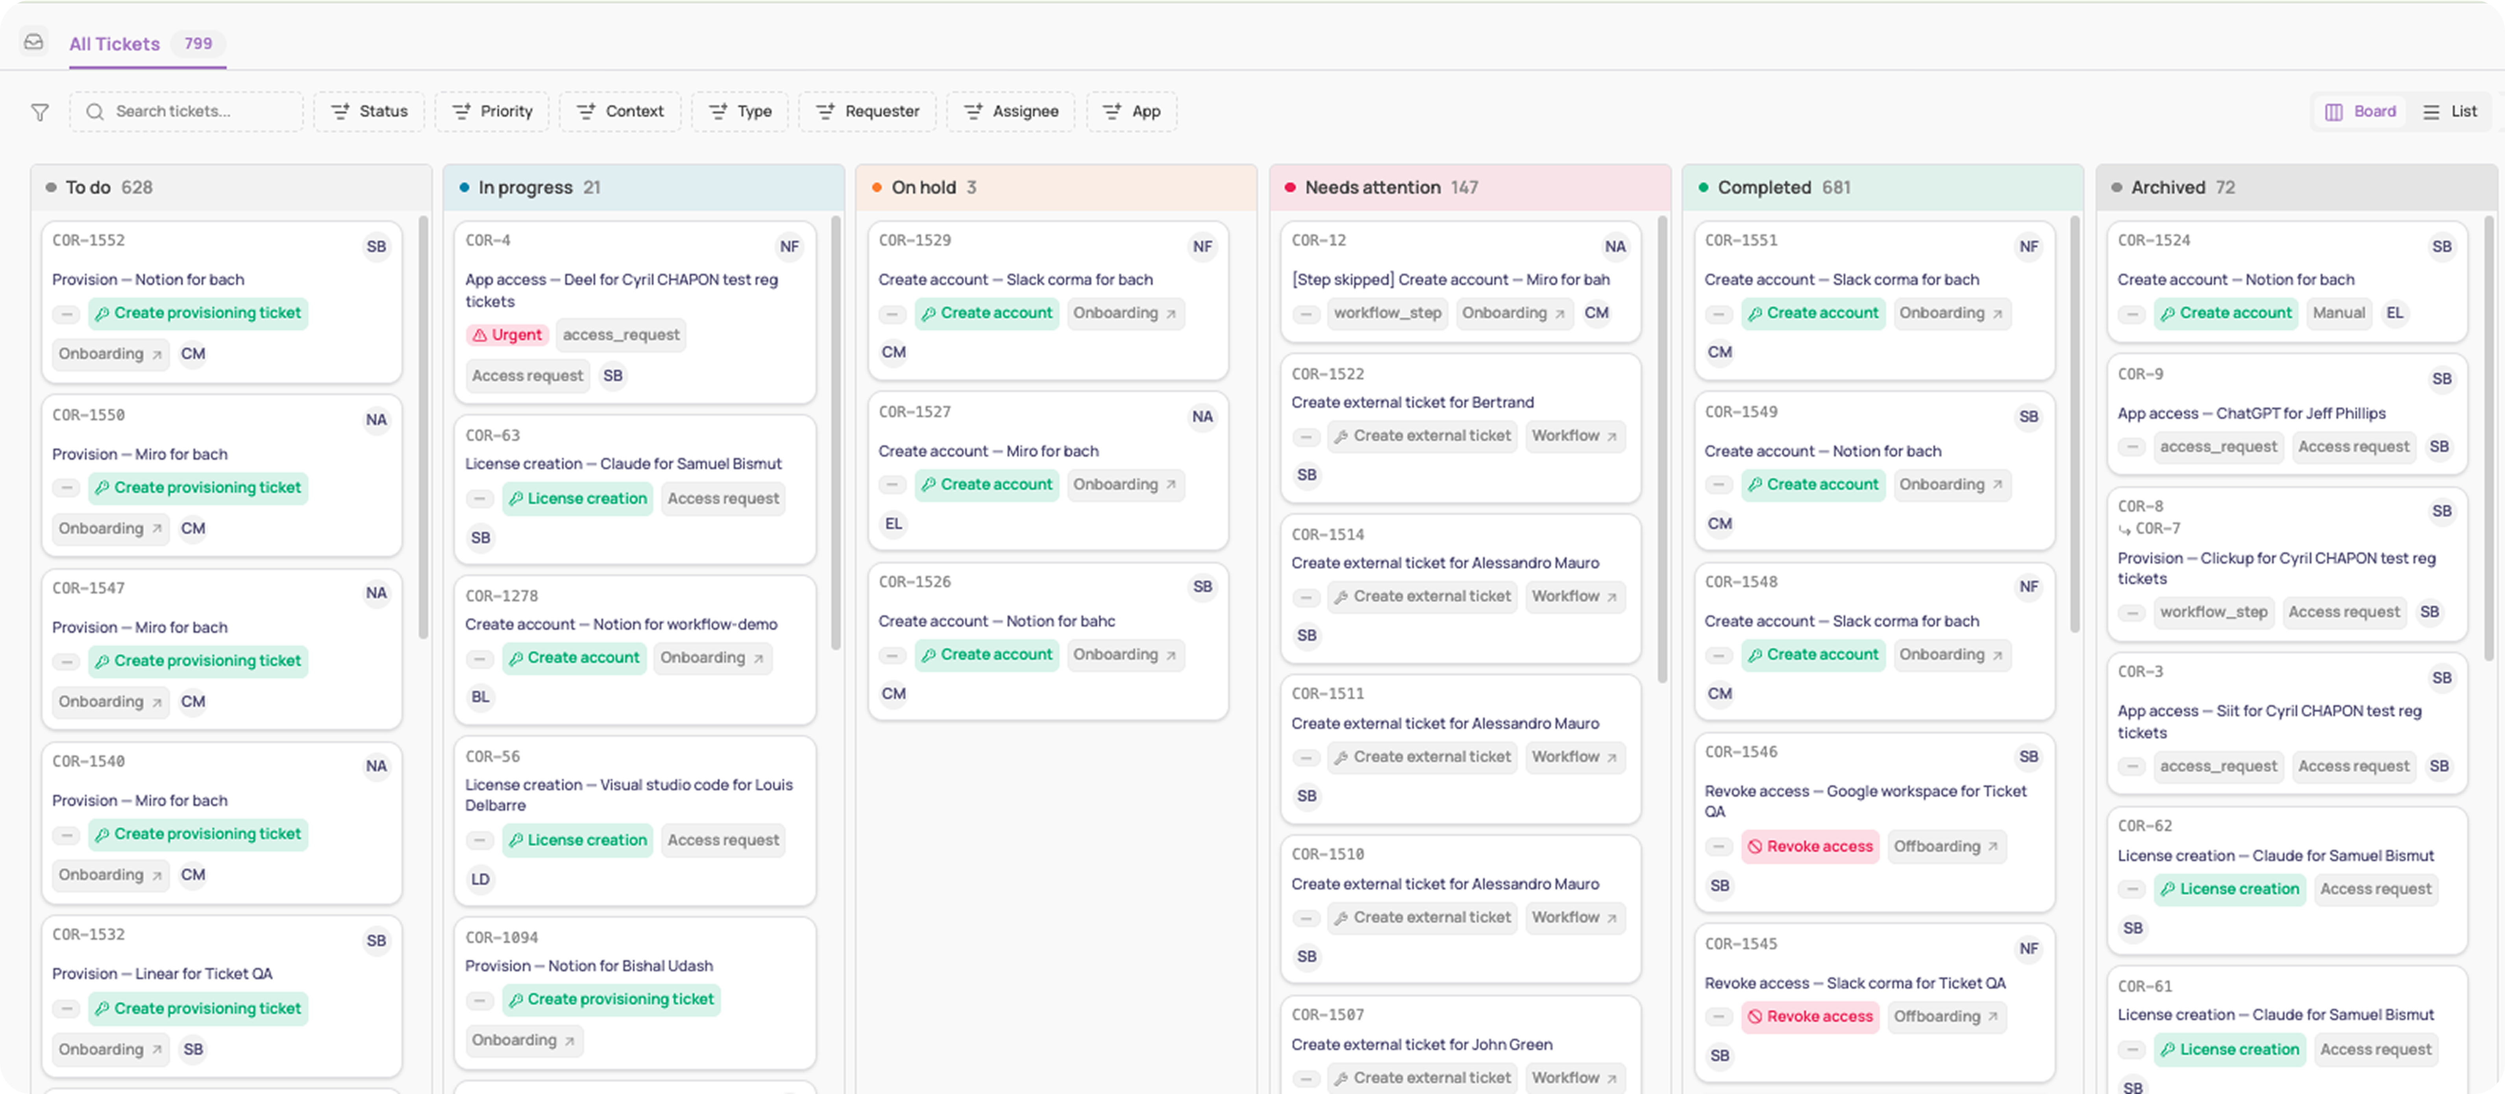Click the NF avatar on COR-1551 card
This screenshot has width=2505, height=1094.
2028,247
